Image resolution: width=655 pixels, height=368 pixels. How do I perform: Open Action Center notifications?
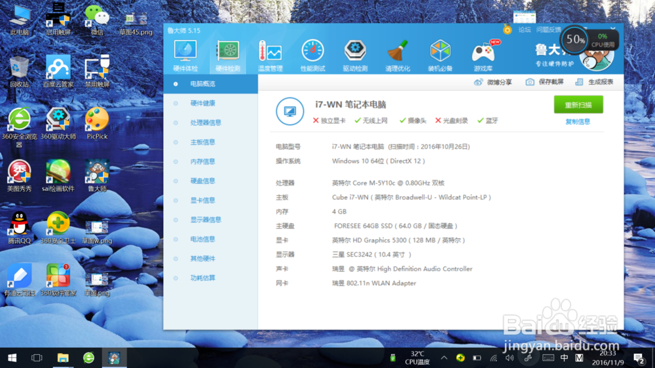638,358
